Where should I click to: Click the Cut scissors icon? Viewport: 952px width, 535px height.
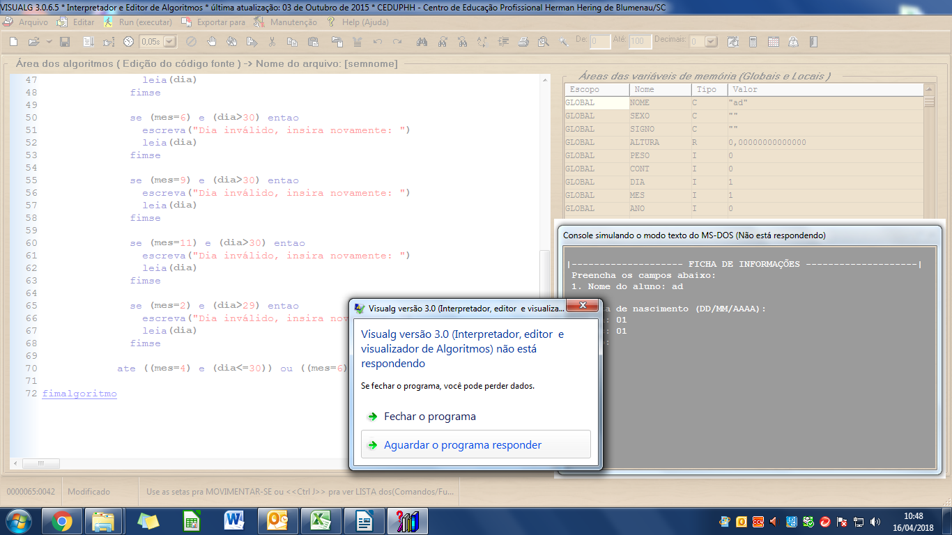click(x=272, y=42)
